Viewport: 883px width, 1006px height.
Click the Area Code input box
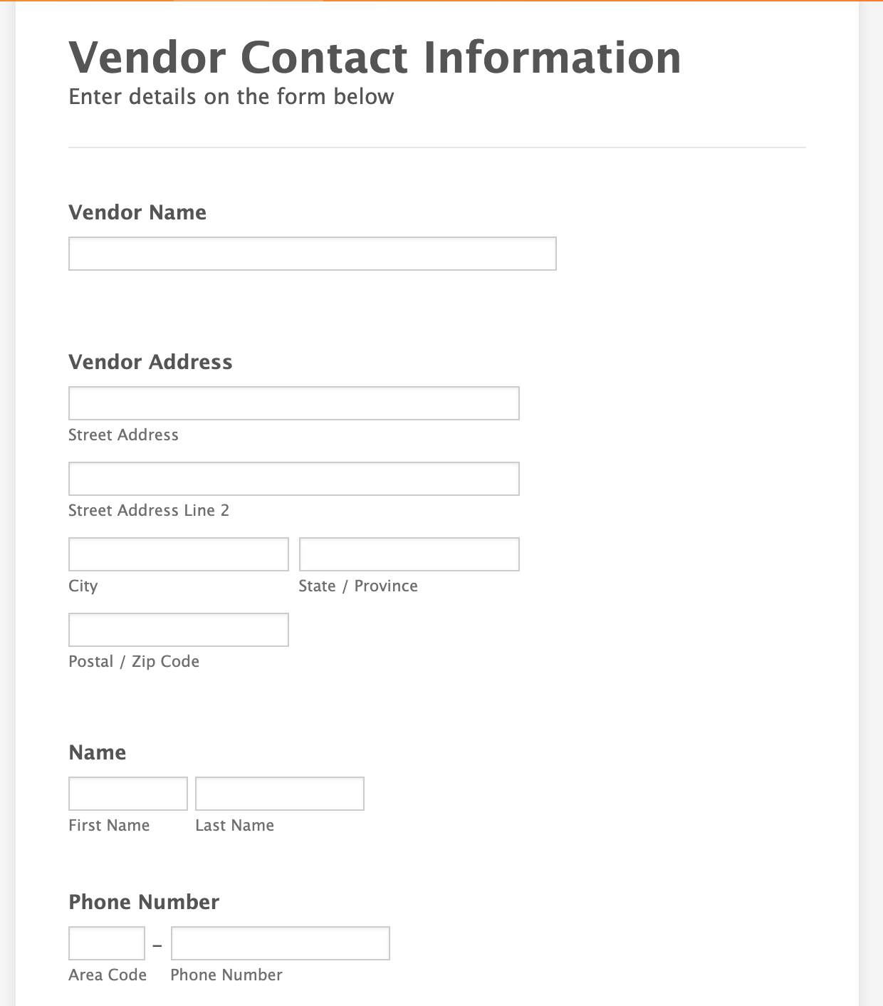click(107, 943)
